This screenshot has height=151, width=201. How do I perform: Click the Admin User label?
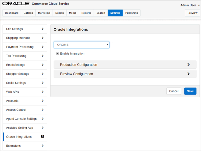pyautogui.click(x=188, y=5)
